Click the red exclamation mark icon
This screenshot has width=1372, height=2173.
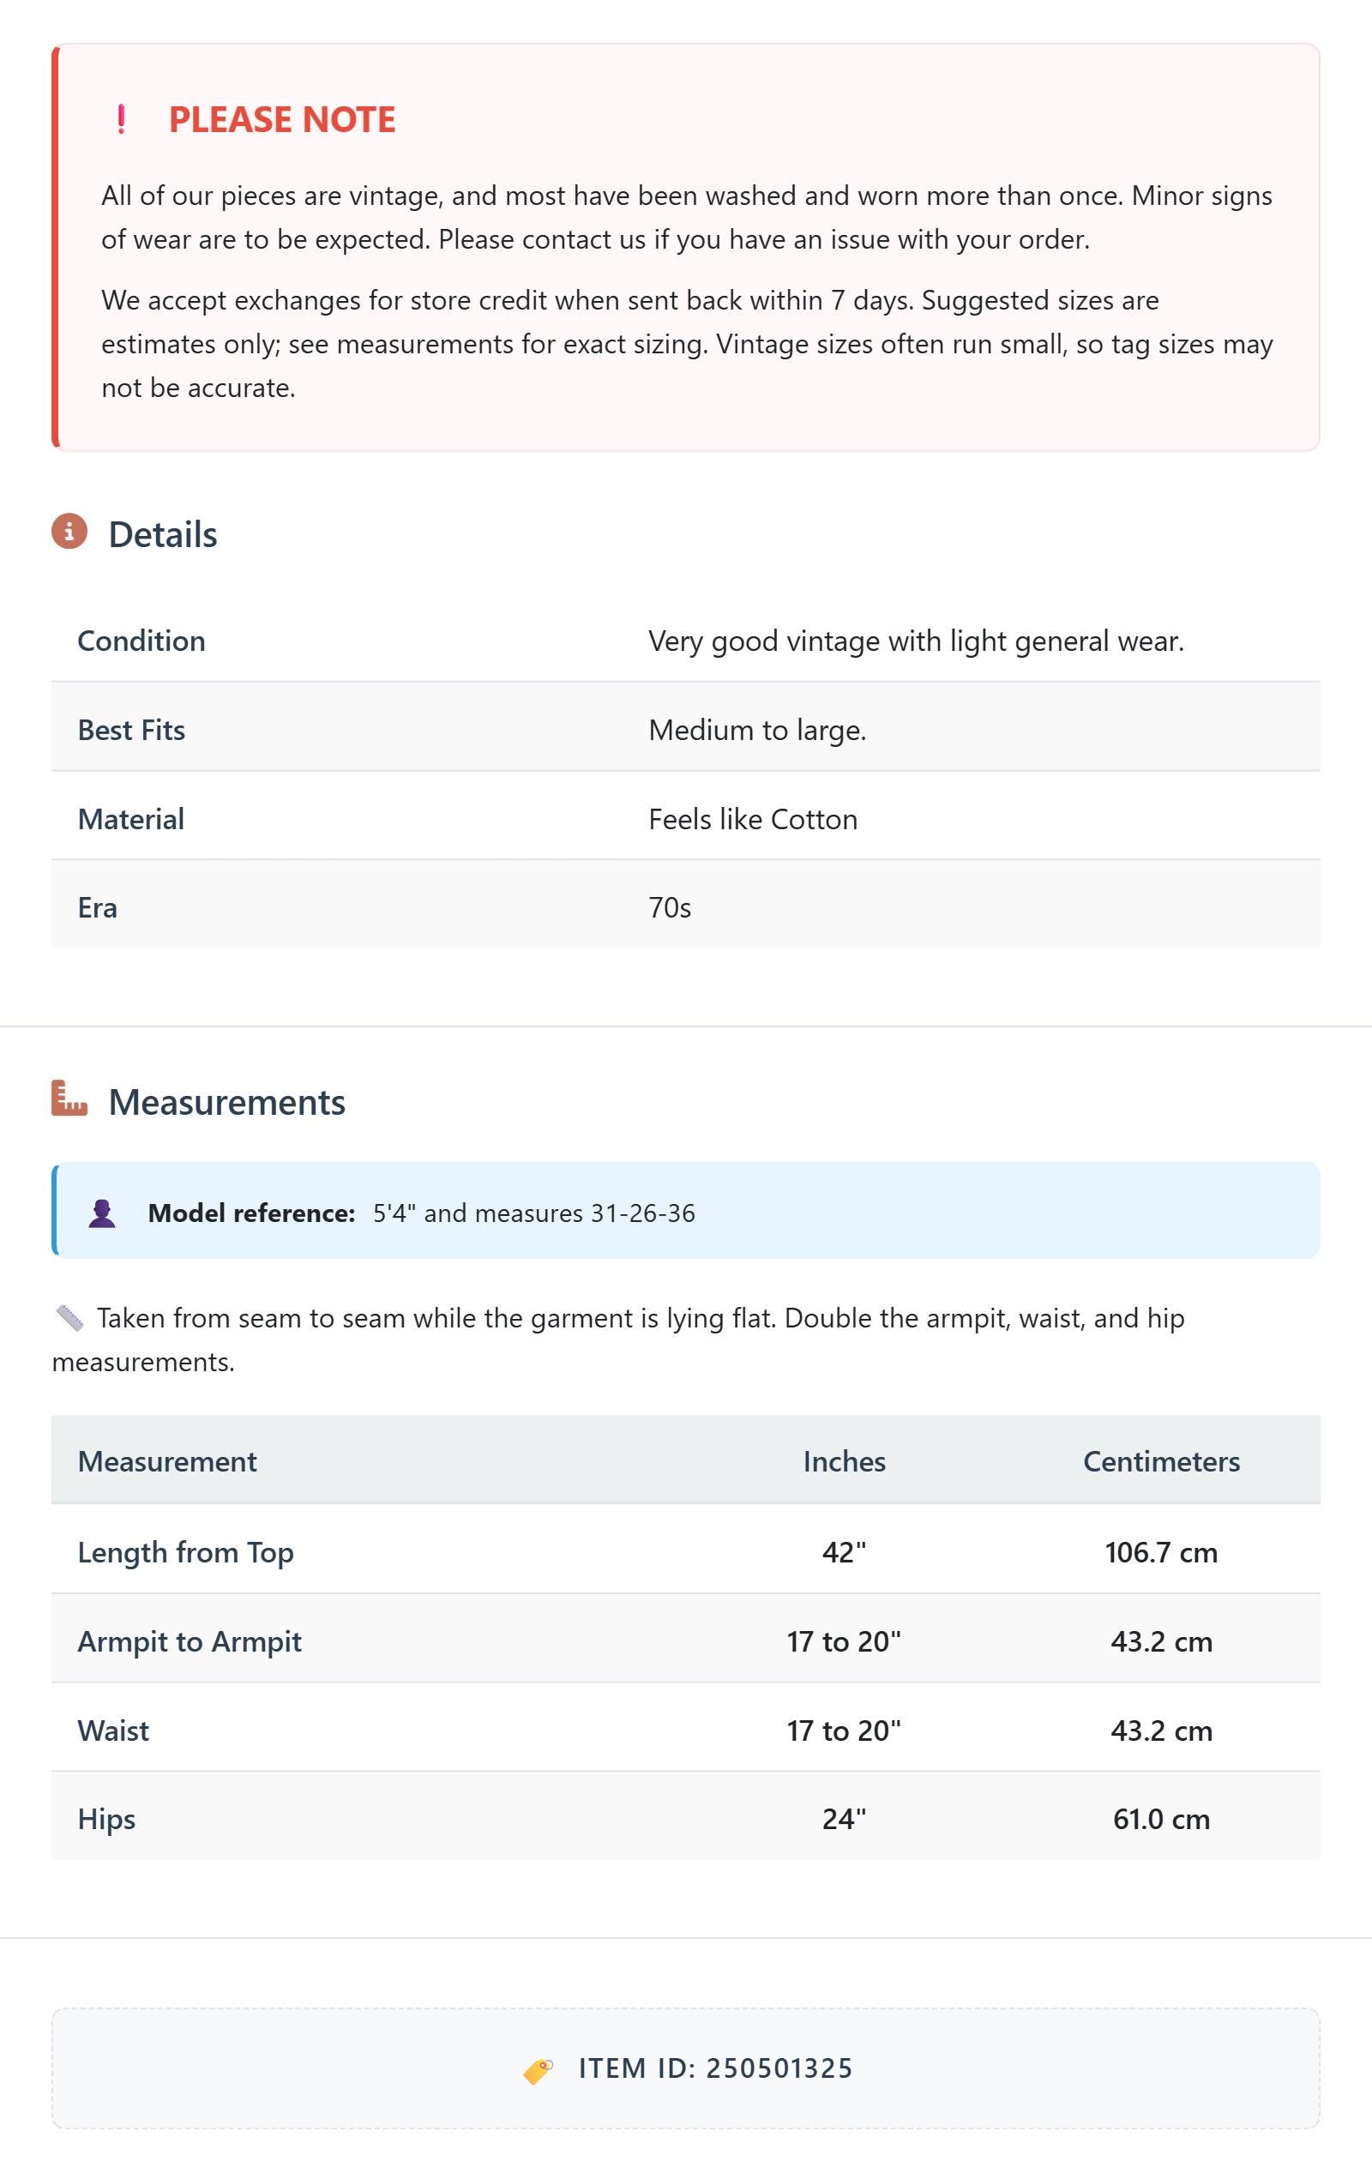pos(121,119)
